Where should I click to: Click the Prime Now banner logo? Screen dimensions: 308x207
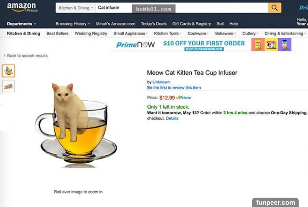point(135,45)
